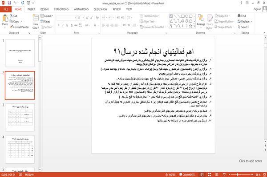
Task: Select slide 1 thumbnail
Action: click(x=20, y=53)
